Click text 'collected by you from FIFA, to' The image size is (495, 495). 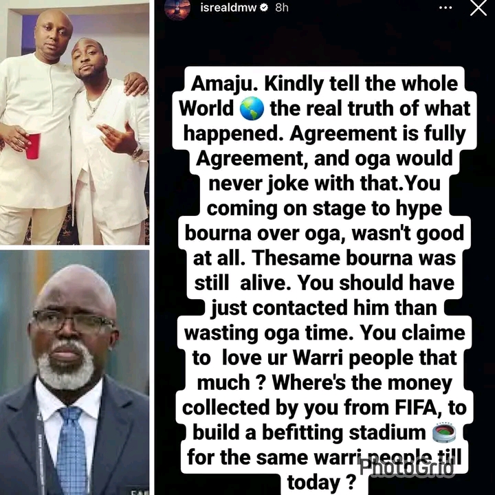(324, 408)
